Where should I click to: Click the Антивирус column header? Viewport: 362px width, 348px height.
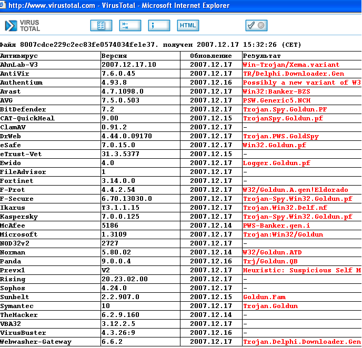[x=19, y=56]
